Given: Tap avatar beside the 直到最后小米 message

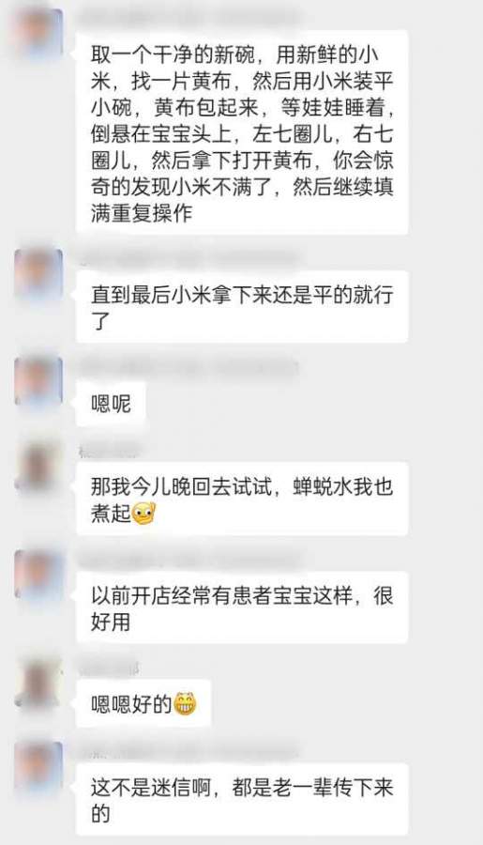Looking at the screenshot, I should [38, 273].
